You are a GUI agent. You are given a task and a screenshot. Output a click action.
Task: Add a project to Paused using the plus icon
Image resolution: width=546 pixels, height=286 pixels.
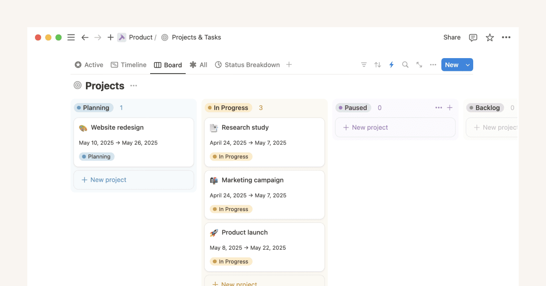coord(450,108)
